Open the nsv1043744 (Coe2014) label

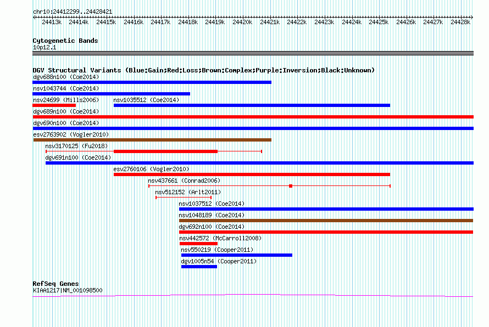(66, 88)
